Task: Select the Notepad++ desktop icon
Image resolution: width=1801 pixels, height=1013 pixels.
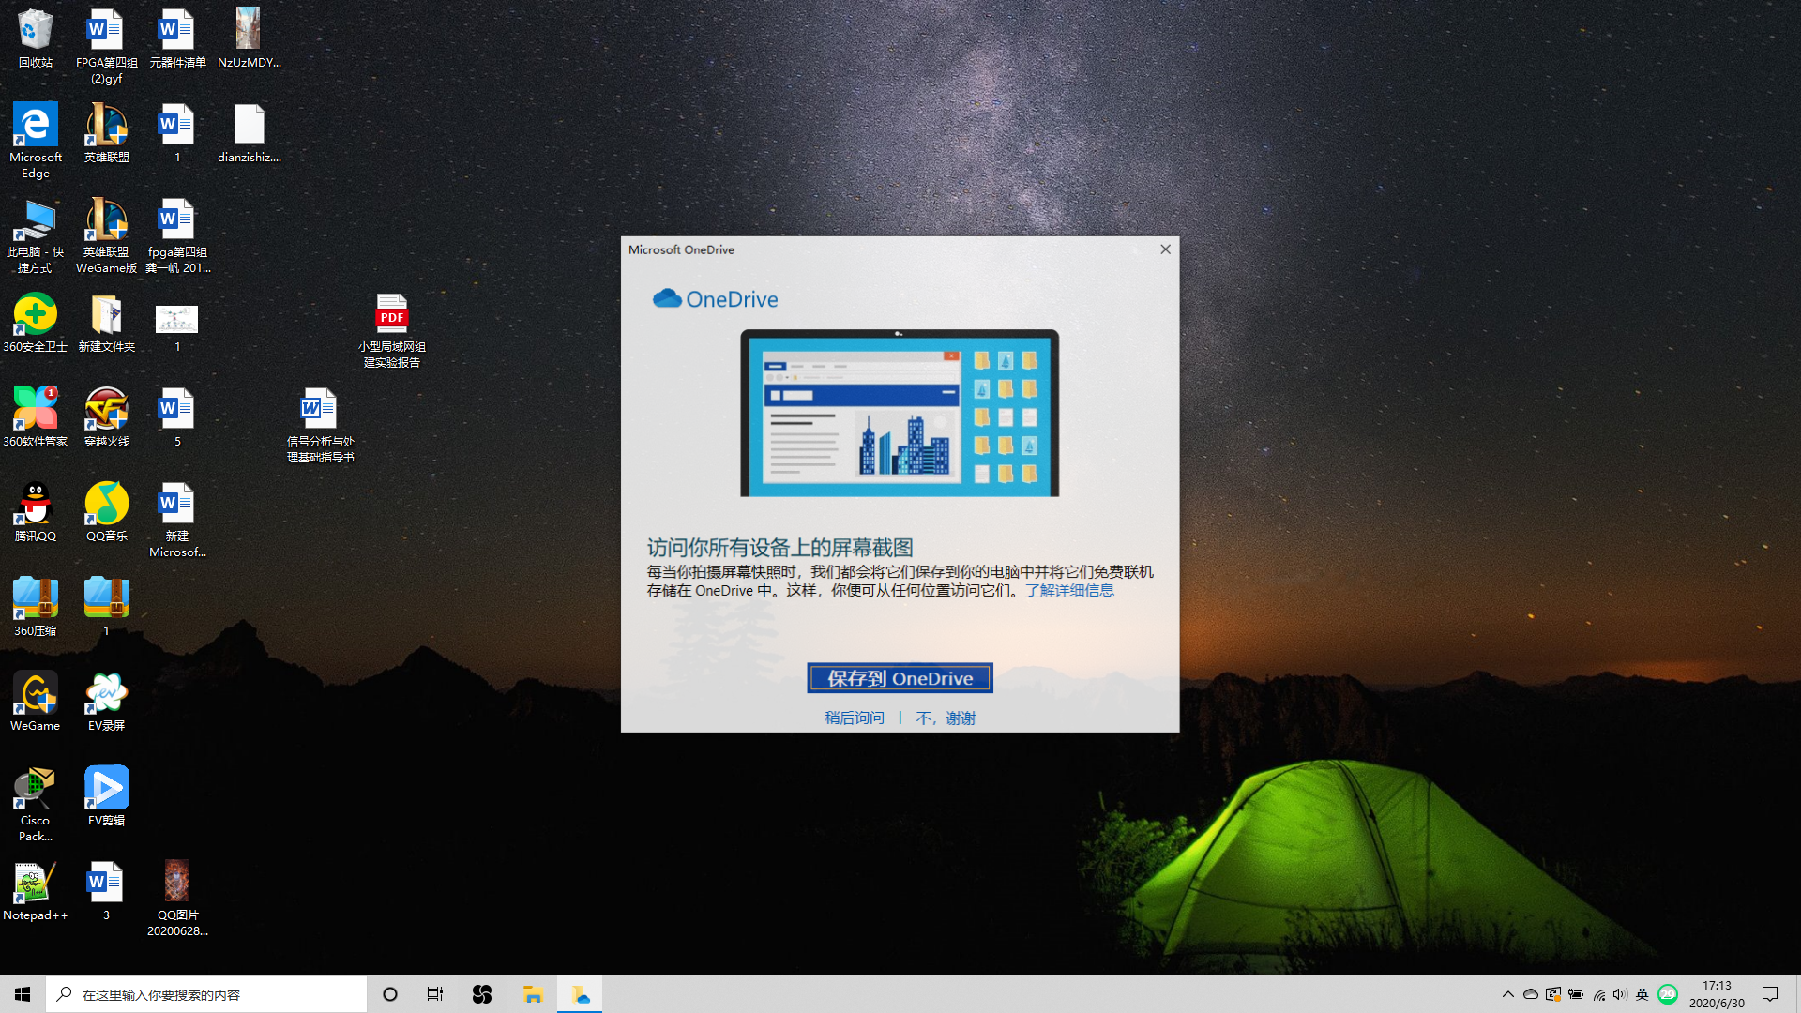Action: pyautogui.click(x=36, y=884)
